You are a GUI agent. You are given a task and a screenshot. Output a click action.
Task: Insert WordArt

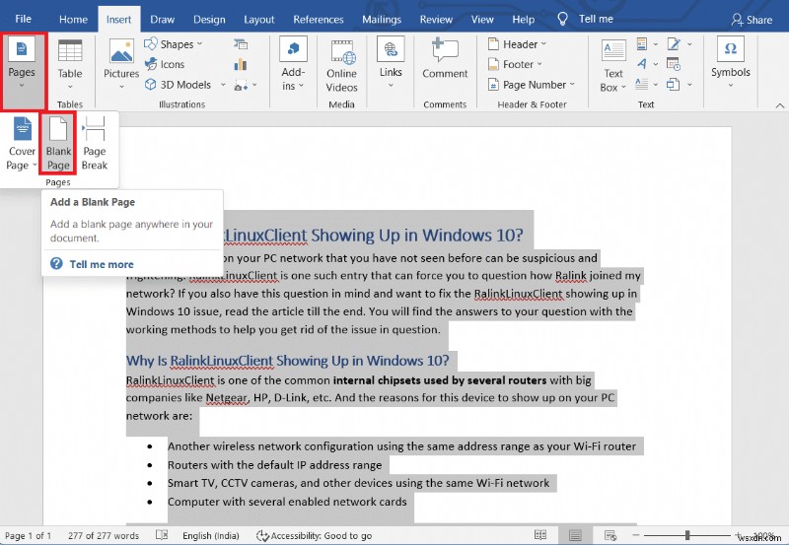pyautogui.click(x=647, y=64)
